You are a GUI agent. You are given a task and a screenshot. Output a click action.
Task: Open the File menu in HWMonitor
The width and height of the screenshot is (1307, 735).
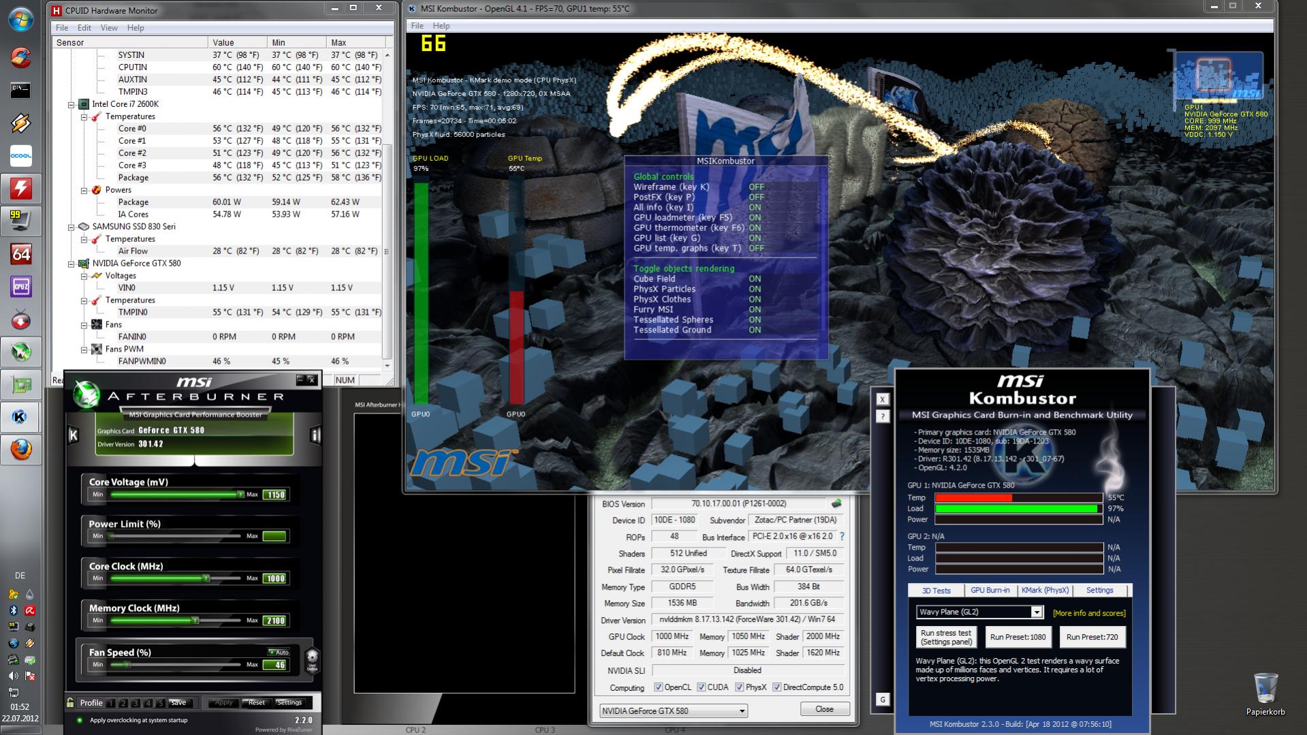[62, 28]
